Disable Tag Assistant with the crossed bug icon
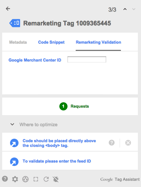The width and height of the screenshot is (141, 187). click(x=56, y=179)
